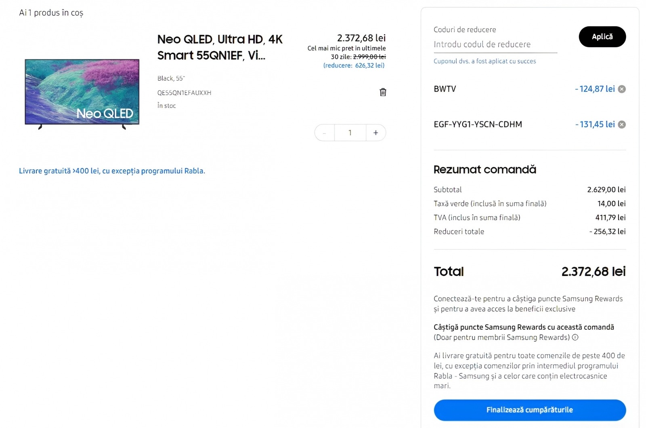Increase product quantity with plus button

click(x=376, y=133)
